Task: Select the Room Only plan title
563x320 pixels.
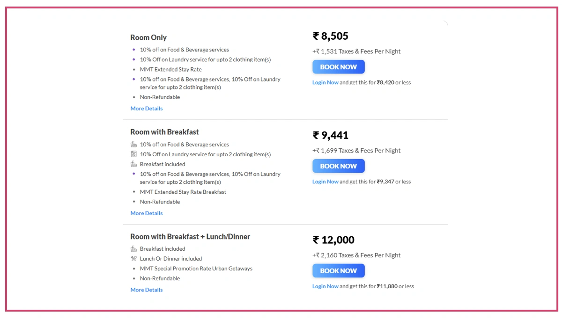Action: [x=148, y=37]
